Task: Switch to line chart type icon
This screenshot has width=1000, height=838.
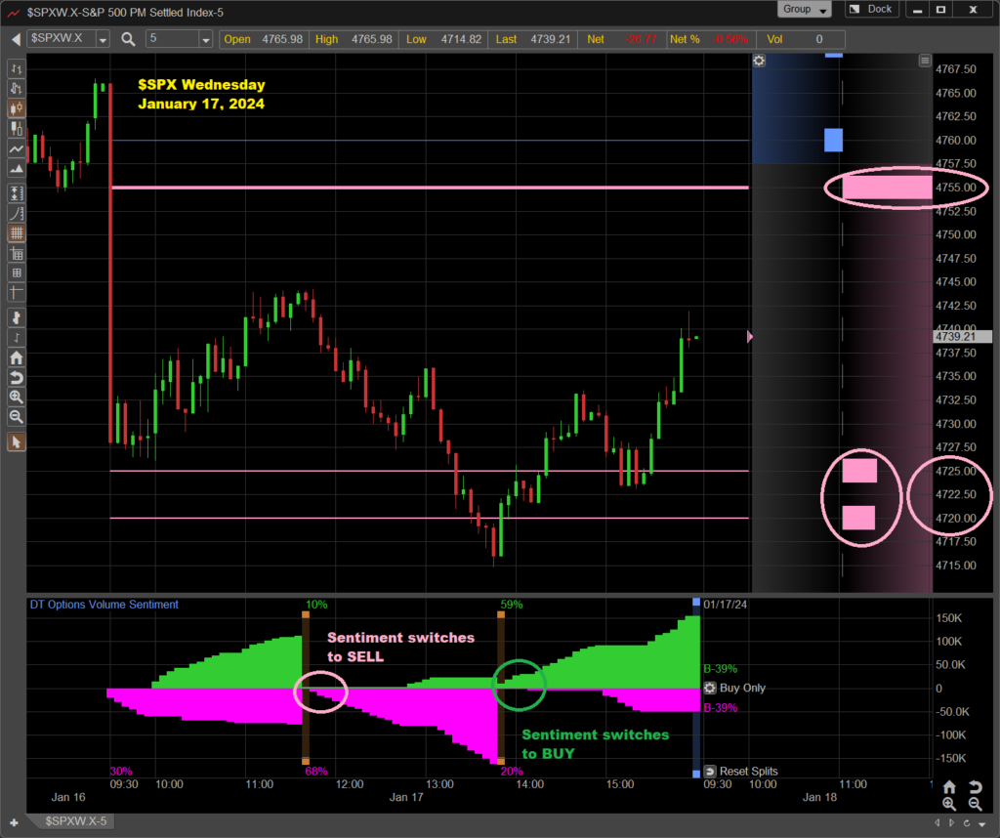Action: click(16, 149)
